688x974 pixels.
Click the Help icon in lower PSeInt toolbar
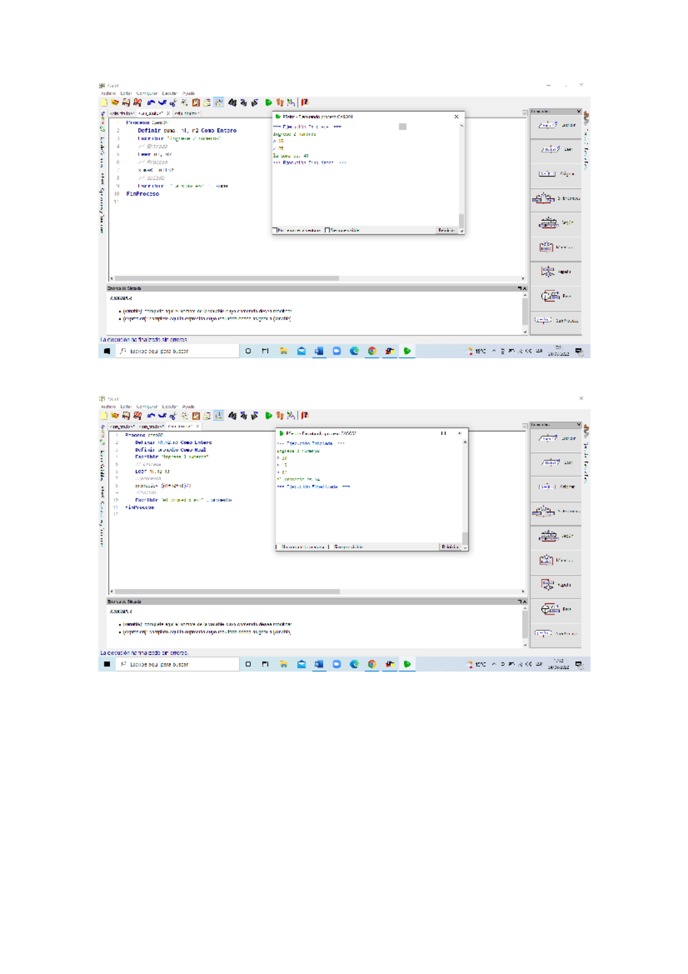click(305, 416)
